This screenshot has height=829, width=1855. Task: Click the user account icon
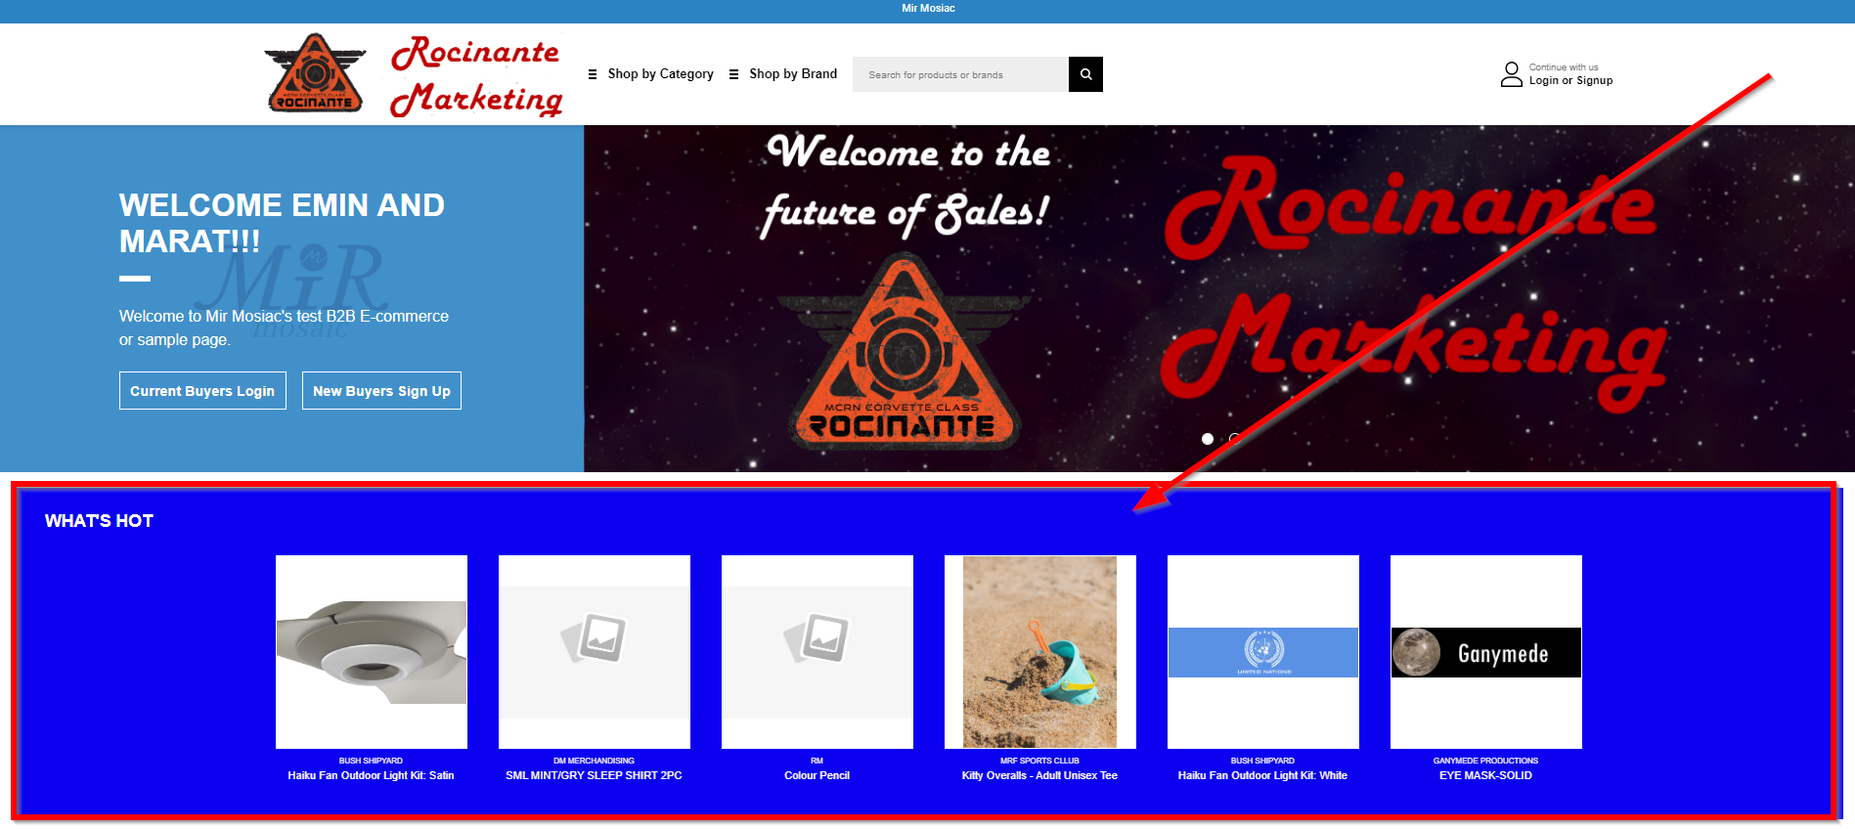(1512, 74)
